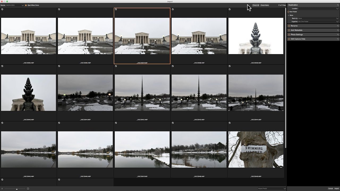Click the Destination panel header
The height and width of the screenshot is (191, 340).
pos(313,5)
